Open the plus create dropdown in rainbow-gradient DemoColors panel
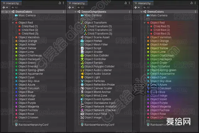Viewport: 199px width, 133px height. click(137, 7)
